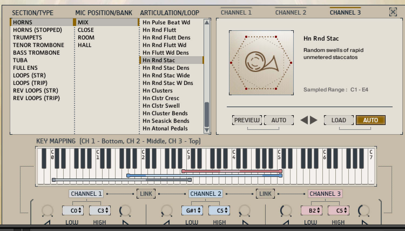The width and height of the screenshot is (405, 231).
Task: Switch to the CHANNEL 2 tab
Action: [291, 12]
